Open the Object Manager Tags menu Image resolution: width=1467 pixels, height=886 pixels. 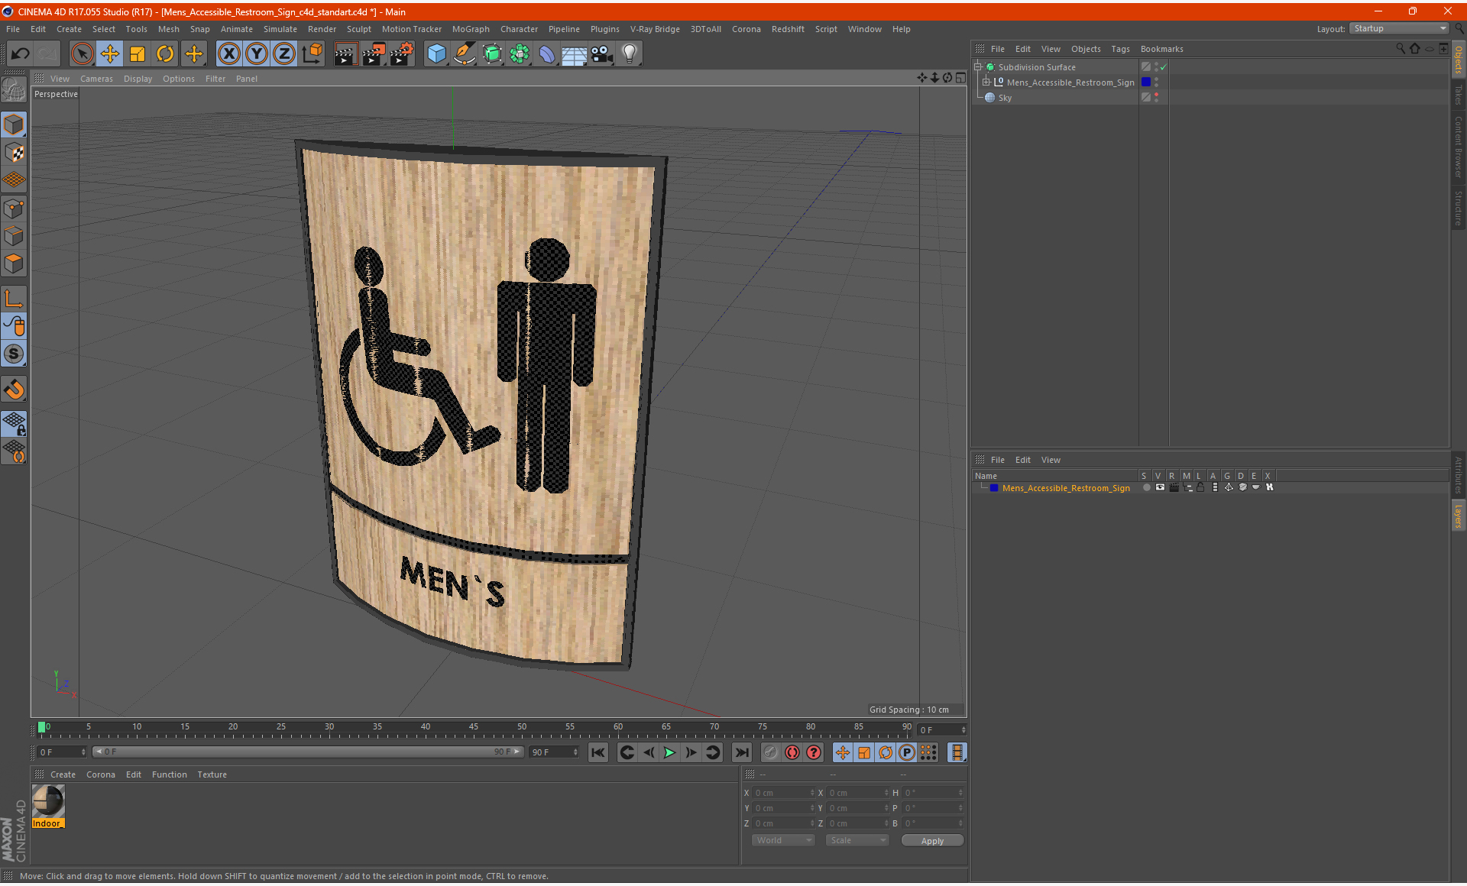[1120, 49]
